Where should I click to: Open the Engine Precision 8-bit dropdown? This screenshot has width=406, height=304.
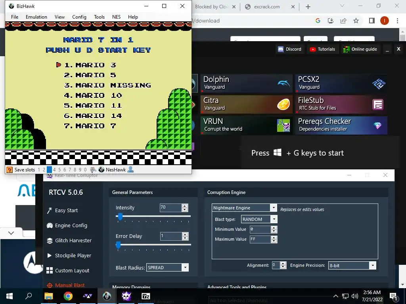pyautogui.click(x=352, y=266)
